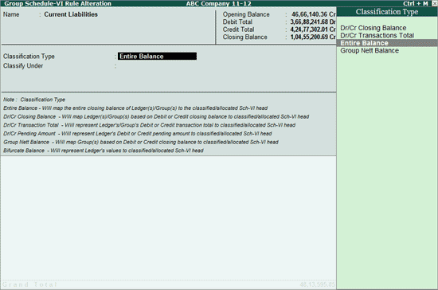Click the Entire Balance note description
This screenshot has height=290, width=438.
[135, 108]
